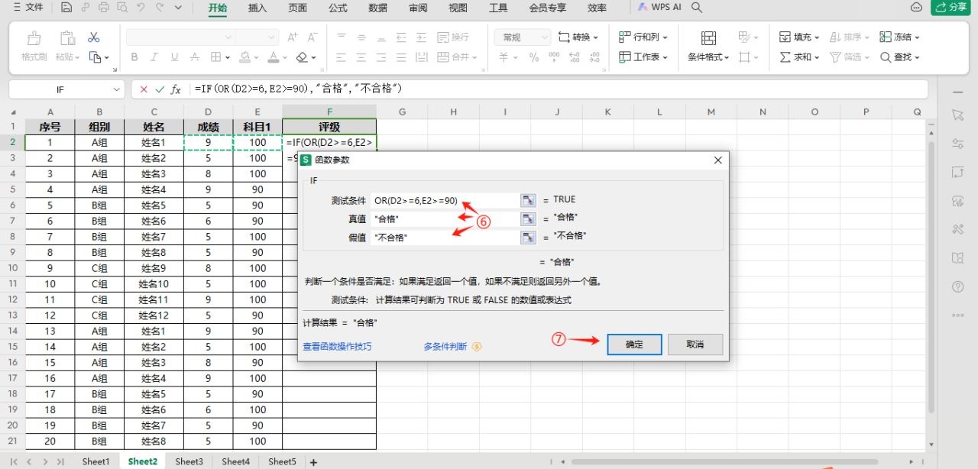
Task: Click the horizontal scrollbar at the bottom
Action: 724,462
